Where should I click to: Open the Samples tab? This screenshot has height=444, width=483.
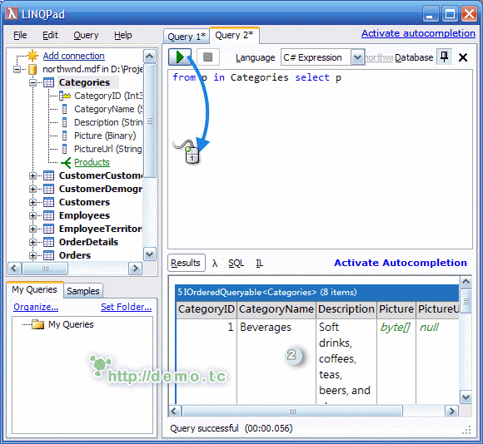coord(83,291)
